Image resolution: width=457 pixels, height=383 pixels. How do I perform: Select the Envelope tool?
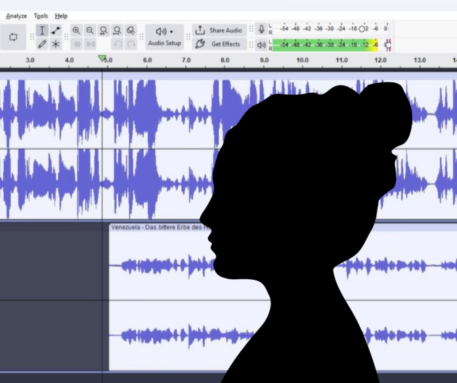56,30
